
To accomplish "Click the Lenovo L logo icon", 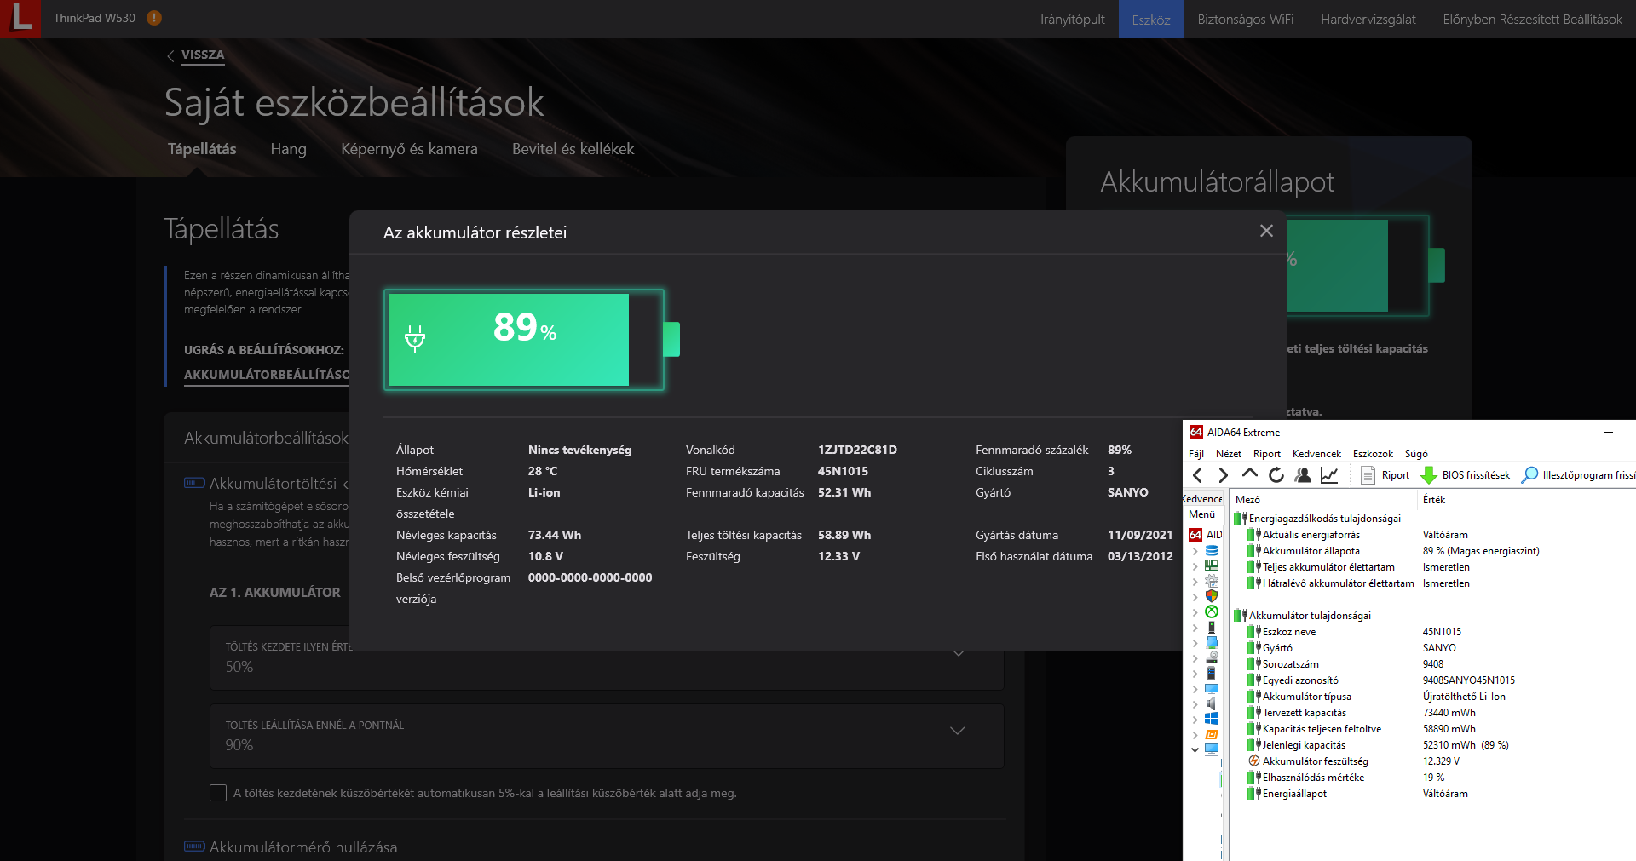I will 20,19.
